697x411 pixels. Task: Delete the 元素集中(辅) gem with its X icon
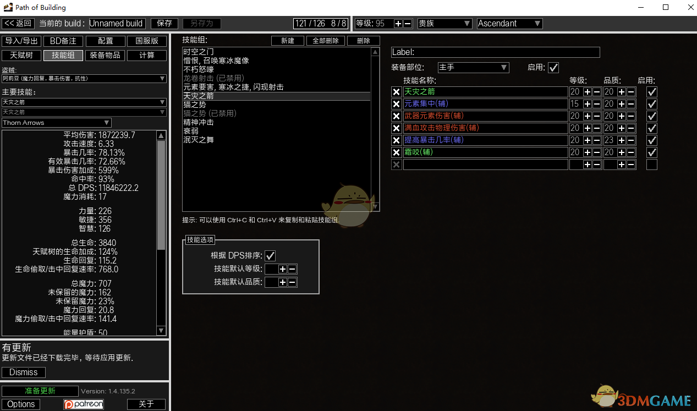(396, 104)
